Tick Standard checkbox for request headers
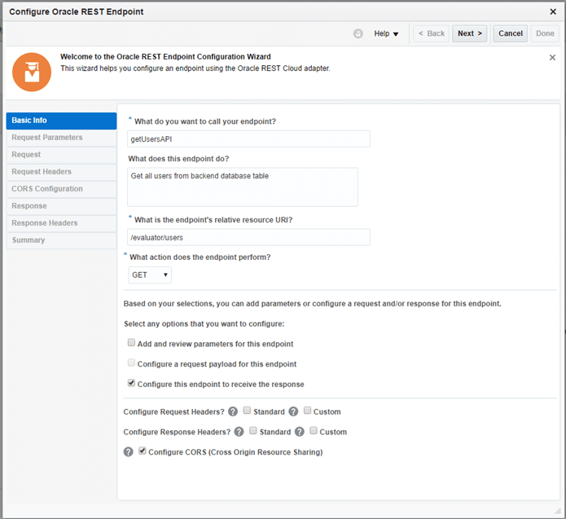Viewport: 566px width, 519px height. coord(247,411)
